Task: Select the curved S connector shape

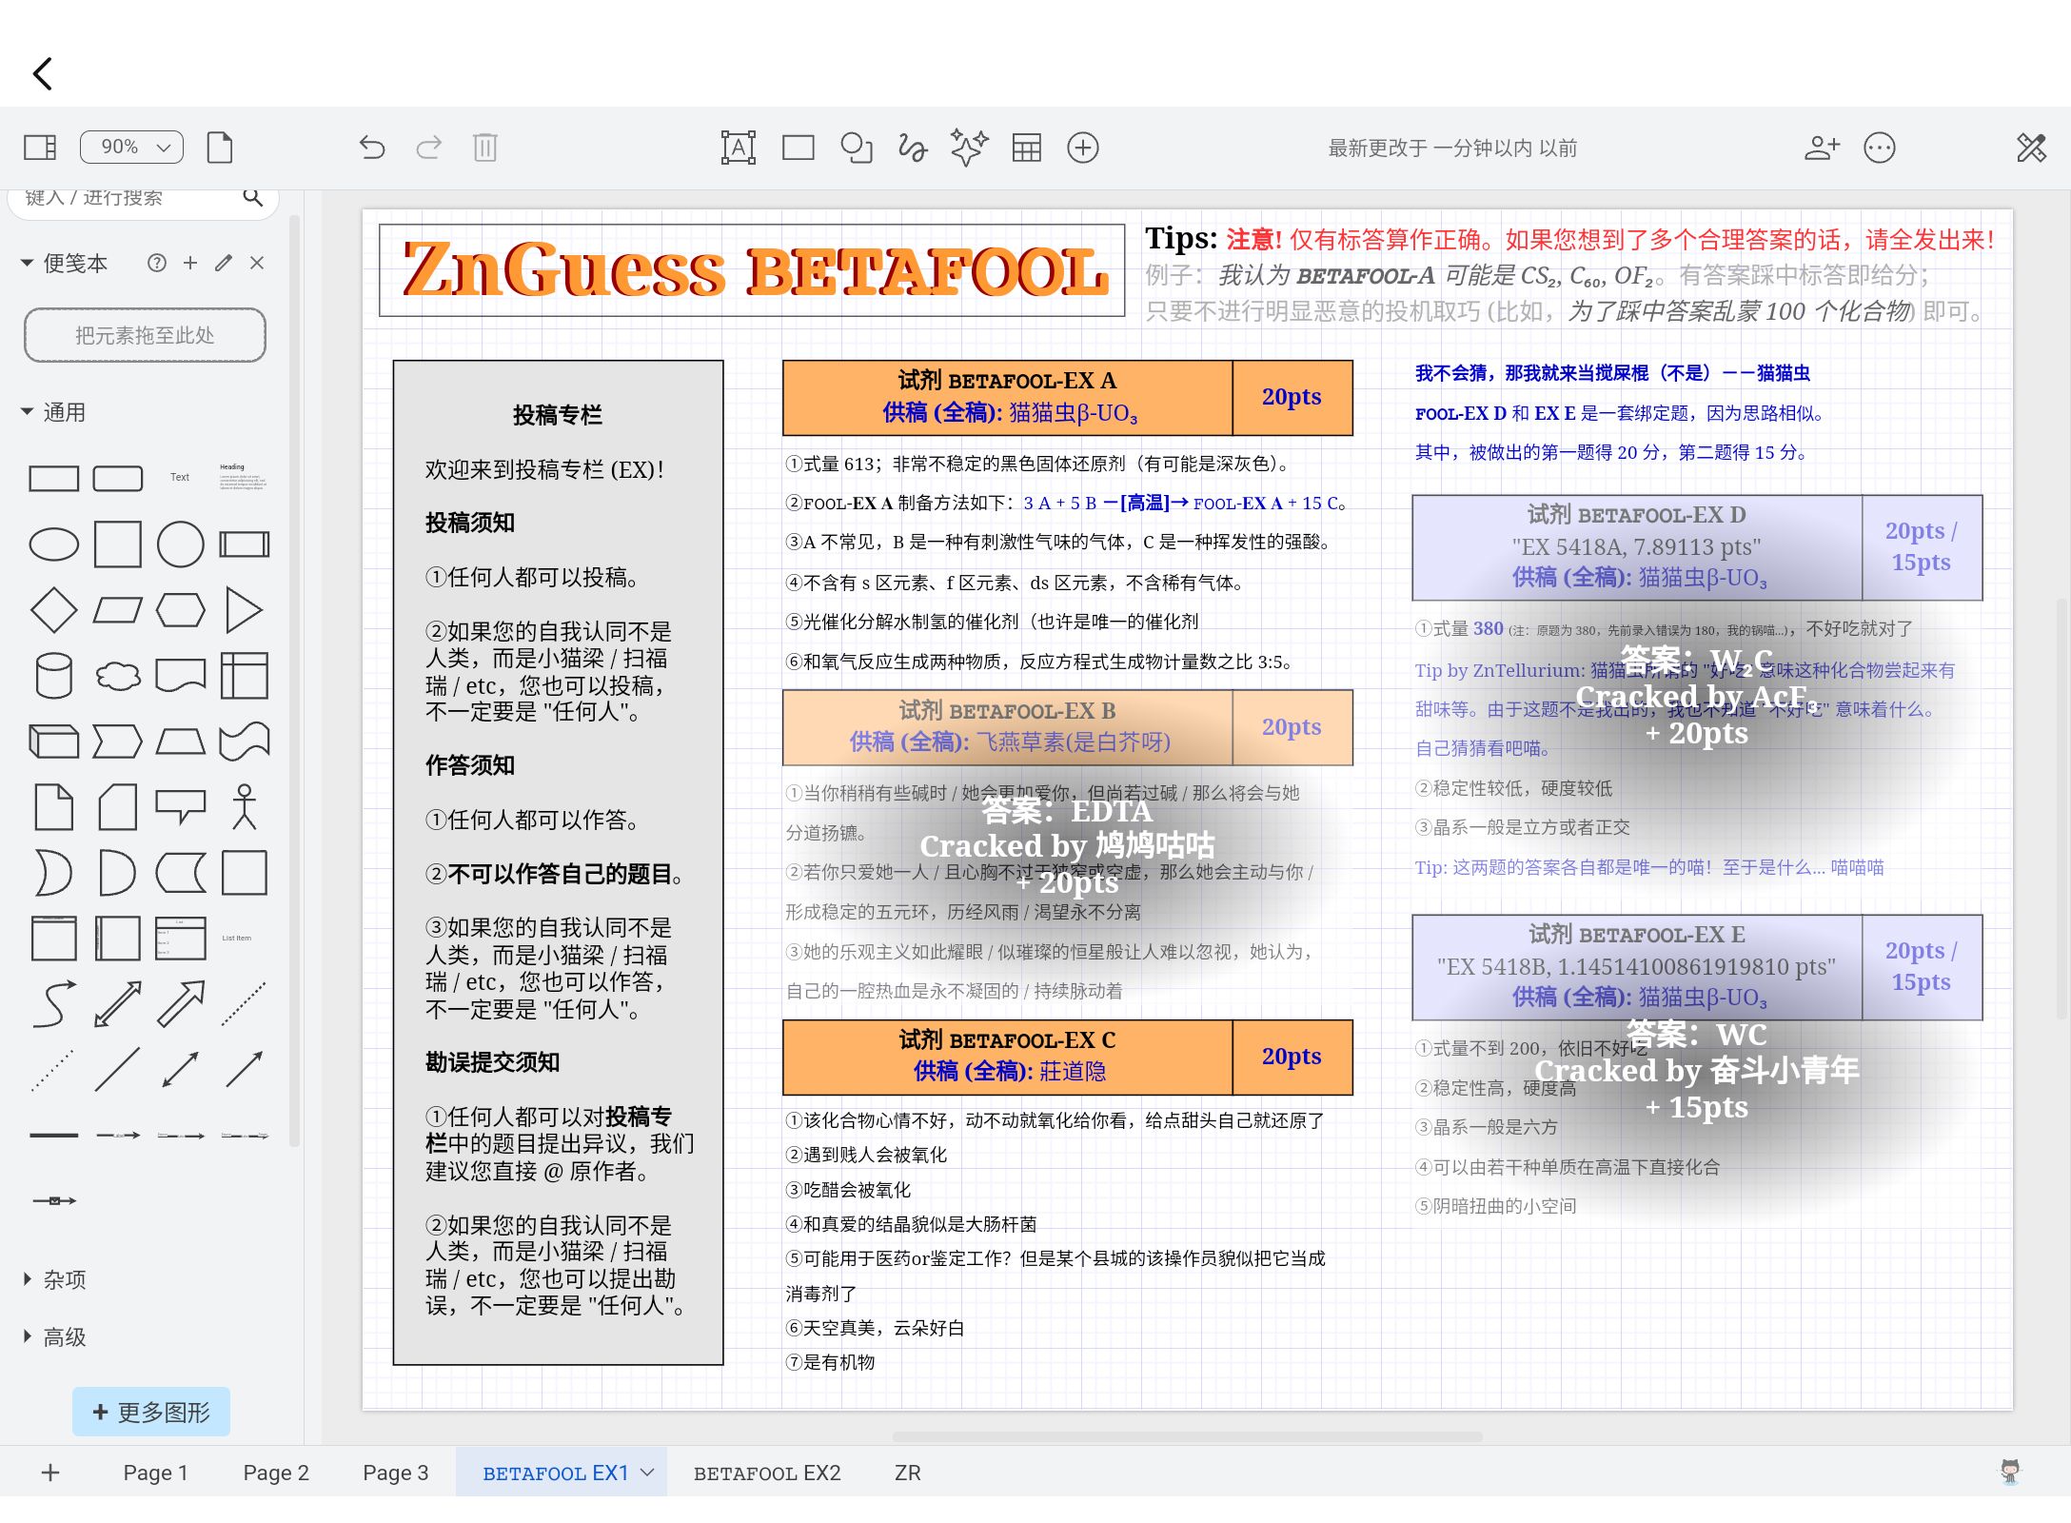Action: (54, 1004)
